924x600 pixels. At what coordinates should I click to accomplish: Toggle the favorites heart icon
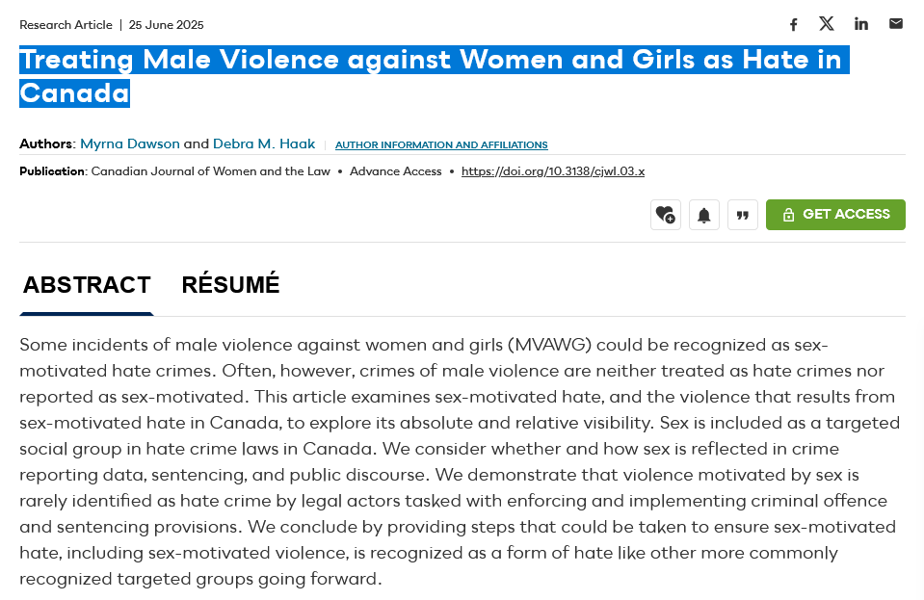pyautogui.click(x=665, y=214)
